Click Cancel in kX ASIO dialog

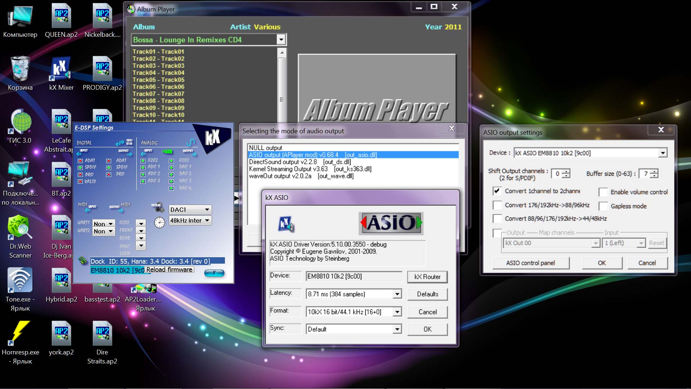coord(428,312)
